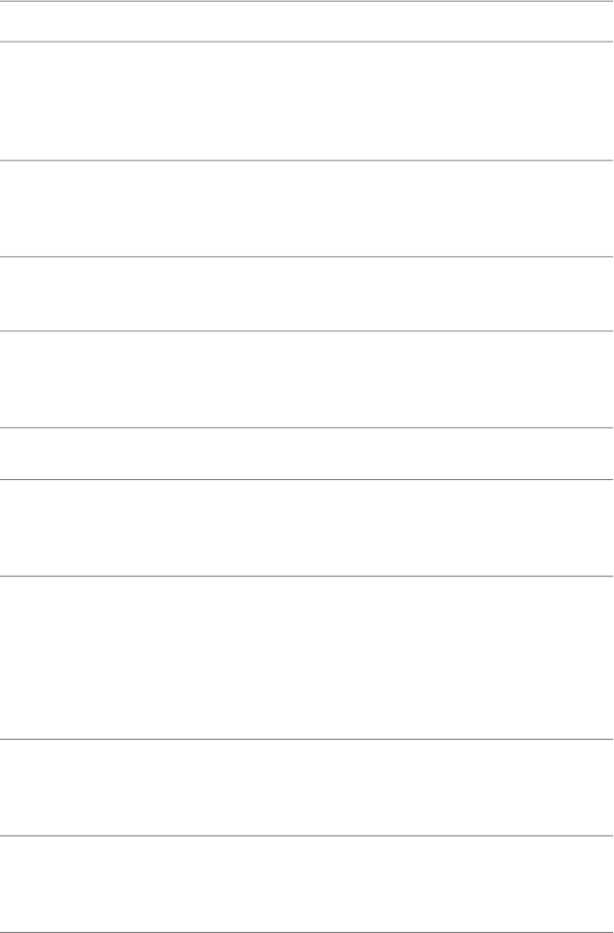Screen dimensions: 614x933
Task: Click the narrow sixth blank row
Action: tap(306, 453)
